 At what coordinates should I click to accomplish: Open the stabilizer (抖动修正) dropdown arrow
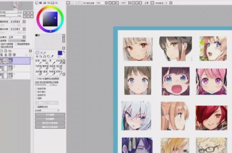coord(171,3)
